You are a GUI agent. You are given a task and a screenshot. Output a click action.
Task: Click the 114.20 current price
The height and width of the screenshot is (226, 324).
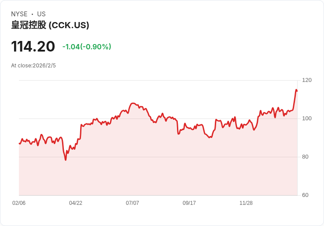[33, 47]
